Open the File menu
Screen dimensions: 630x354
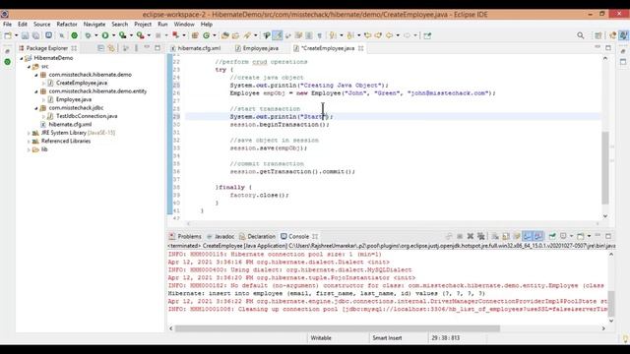7,24
